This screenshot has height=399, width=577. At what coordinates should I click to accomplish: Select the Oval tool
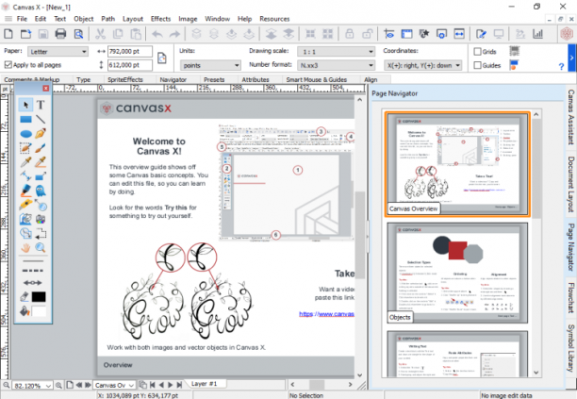pos(25,134)
